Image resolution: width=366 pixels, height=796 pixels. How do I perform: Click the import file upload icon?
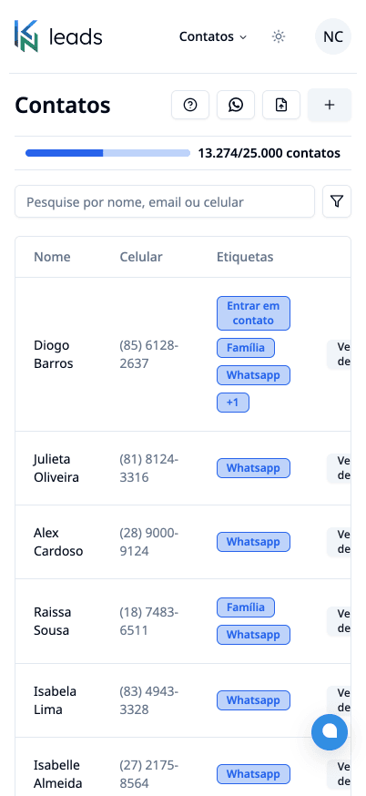(x=281, y=105)
